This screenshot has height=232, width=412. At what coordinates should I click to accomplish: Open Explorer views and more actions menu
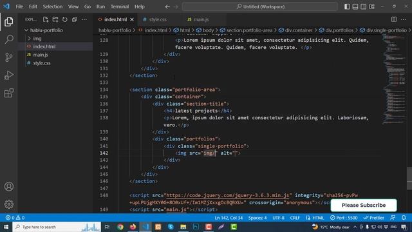84,19
